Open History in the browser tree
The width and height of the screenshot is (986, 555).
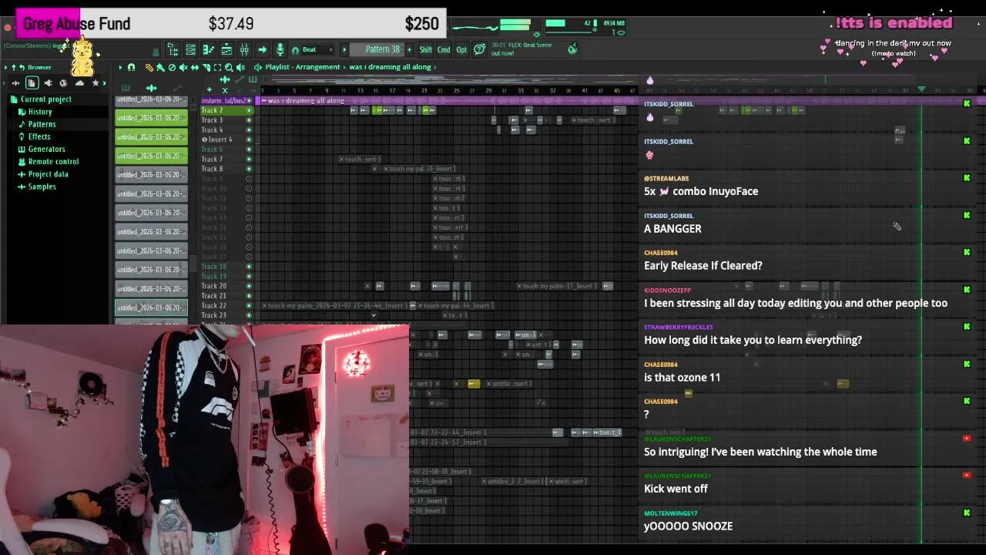[40, 112]
